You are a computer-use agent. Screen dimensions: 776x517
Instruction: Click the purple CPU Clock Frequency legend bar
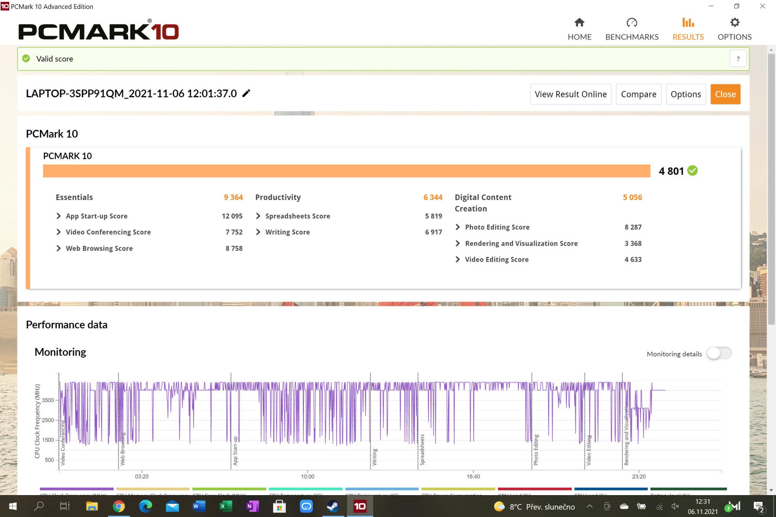77,489
